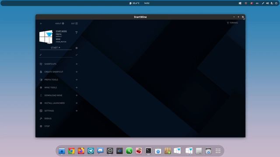Image resolution: width=280 pixels, height=157 pixels.
Task: Open Discord from the dock
Action: click(100, 151)
